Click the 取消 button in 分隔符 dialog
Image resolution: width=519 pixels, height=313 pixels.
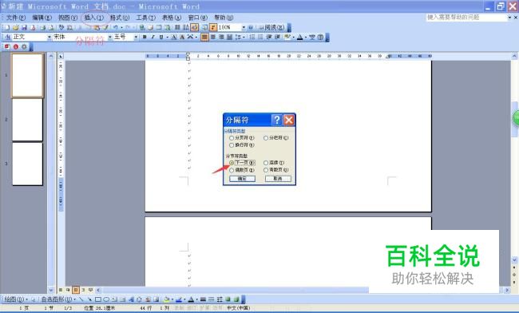point(278,179)
